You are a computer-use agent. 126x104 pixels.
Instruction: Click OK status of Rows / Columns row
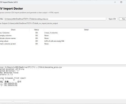click(x=36, y=33)
